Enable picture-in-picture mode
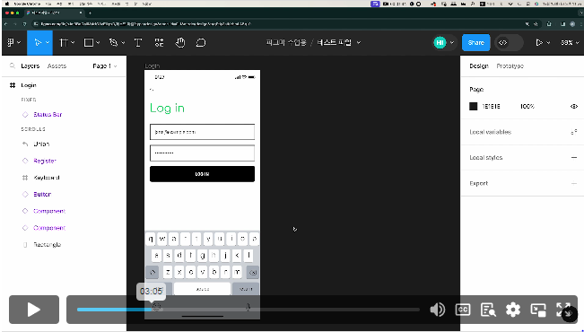The width and height of the screenshot is (584, 332). [x=538, y=310]
